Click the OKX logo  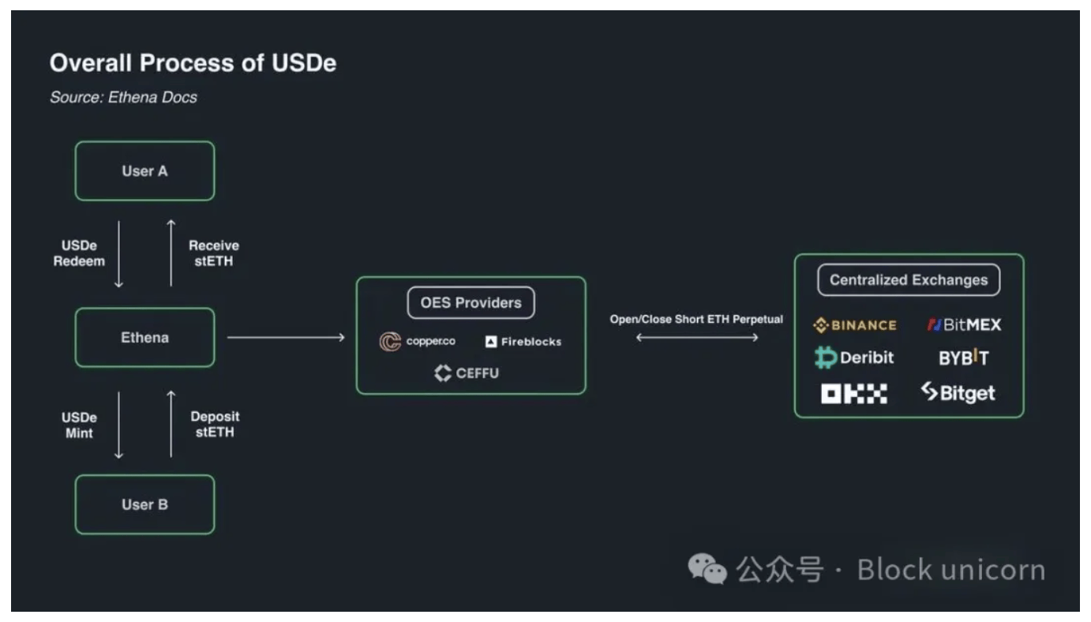[853, 392]
